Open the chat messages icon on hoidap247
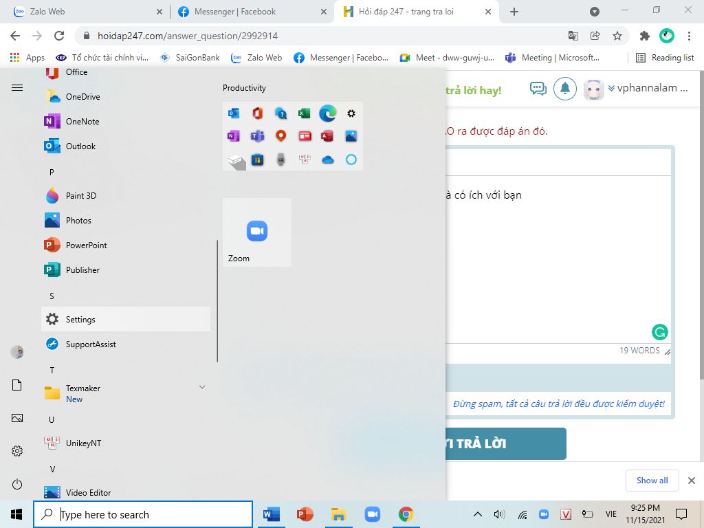Viewport: 704px width, 528px height. tap(538, 89)
